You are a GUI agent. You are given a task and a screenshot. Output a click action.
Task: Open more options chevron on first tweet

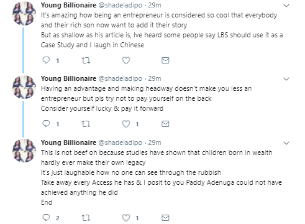pos(286,6)
